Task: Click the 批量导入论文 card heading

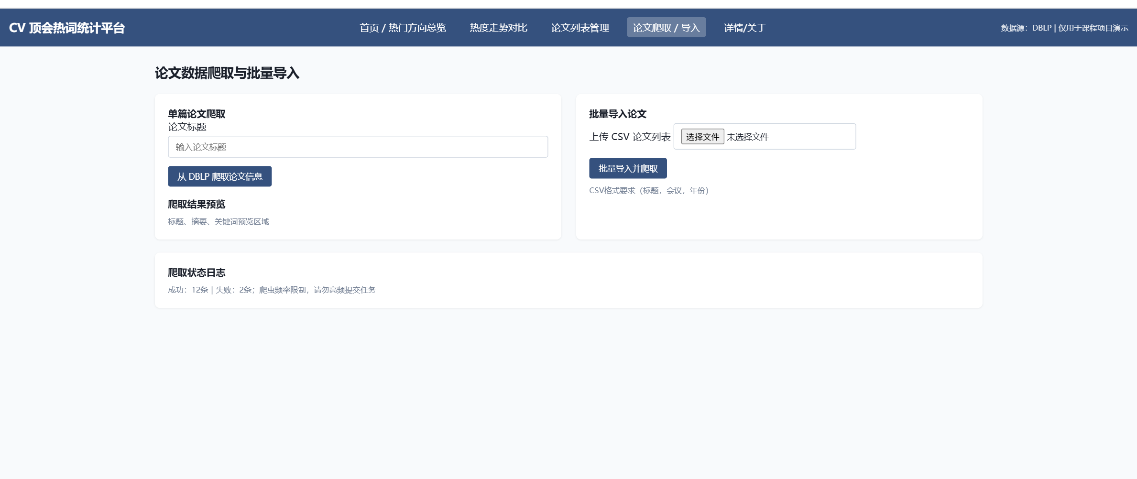Action: click(x=617, y=114)
